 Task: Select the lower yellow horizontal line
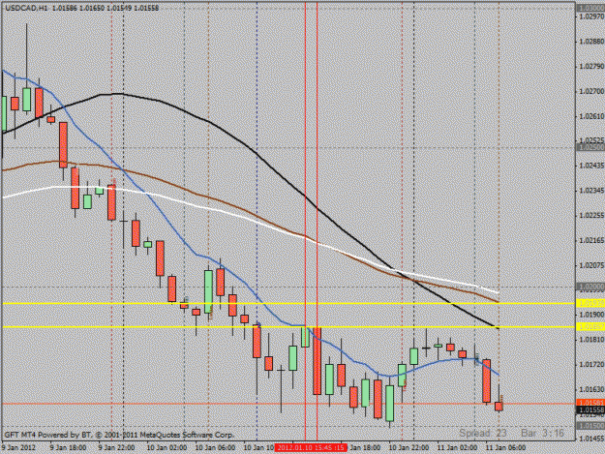[x=288, y=327]
